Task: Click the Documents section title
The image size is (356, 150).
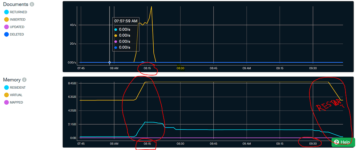Action: tap(15, 5)
